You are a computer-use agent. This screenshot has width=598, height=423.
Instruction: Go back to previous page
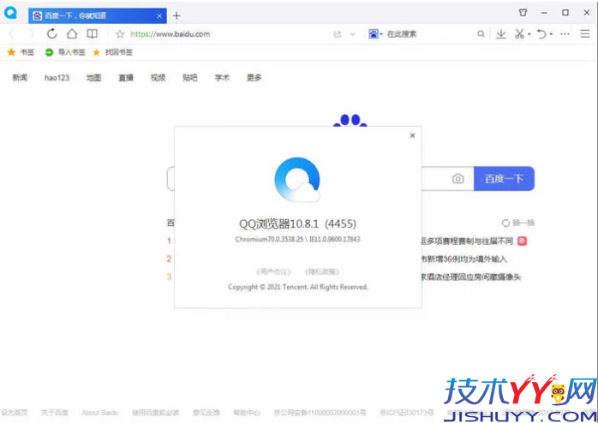point(11,34)
